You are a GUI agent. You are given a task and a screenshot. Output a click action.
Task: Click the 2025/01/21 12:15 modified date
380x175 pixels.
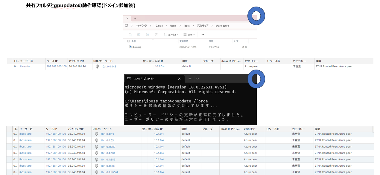point(188,47)
